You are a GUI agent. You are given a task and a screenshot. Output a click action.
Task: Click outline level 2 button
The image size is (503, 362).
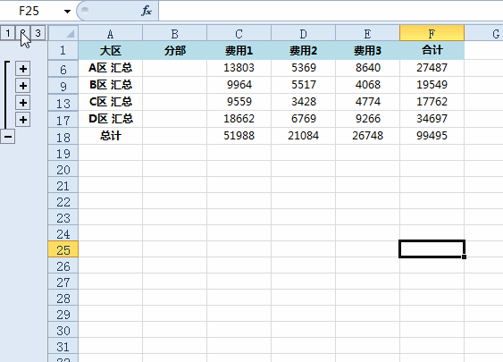(x=22, y=33)
